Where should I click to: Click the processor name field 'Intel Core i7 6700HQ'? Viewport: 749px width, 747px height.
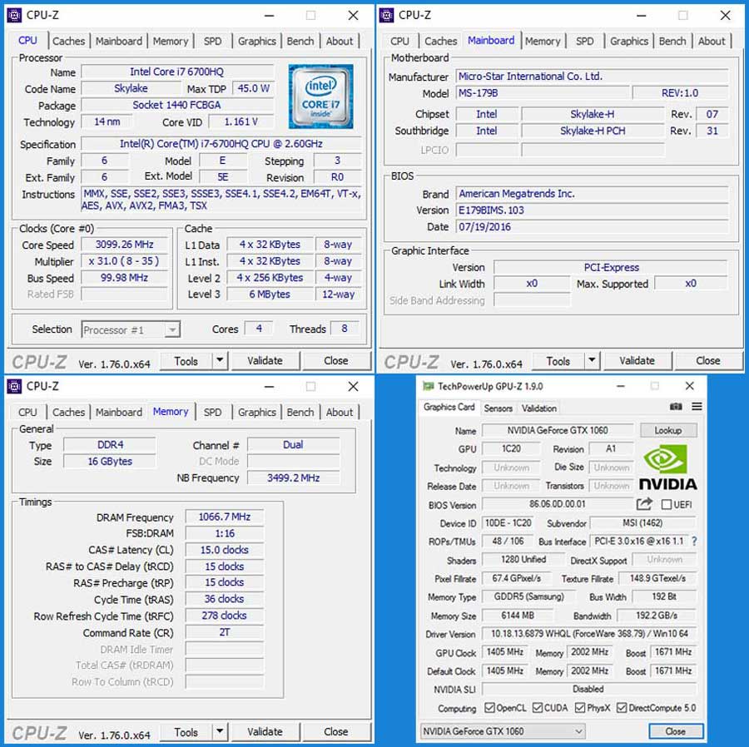point(177,72)
